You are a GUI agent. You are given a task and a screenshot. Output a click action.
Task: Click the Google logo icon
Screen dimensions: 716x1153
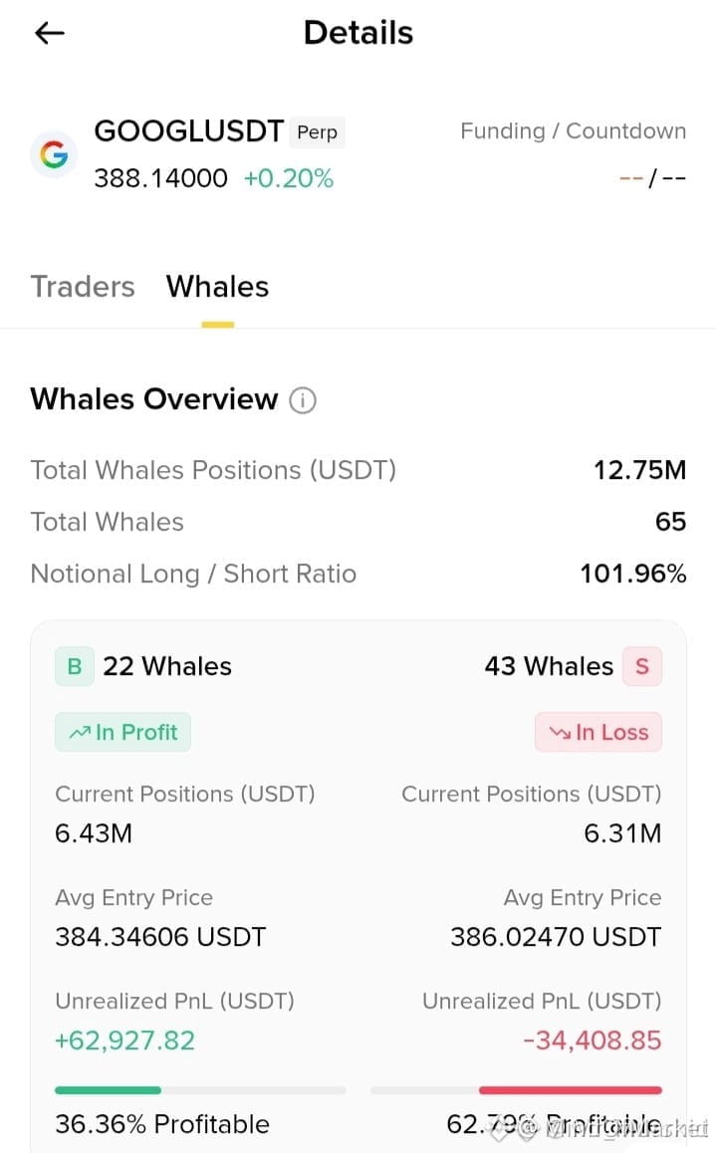click(54, 154)
